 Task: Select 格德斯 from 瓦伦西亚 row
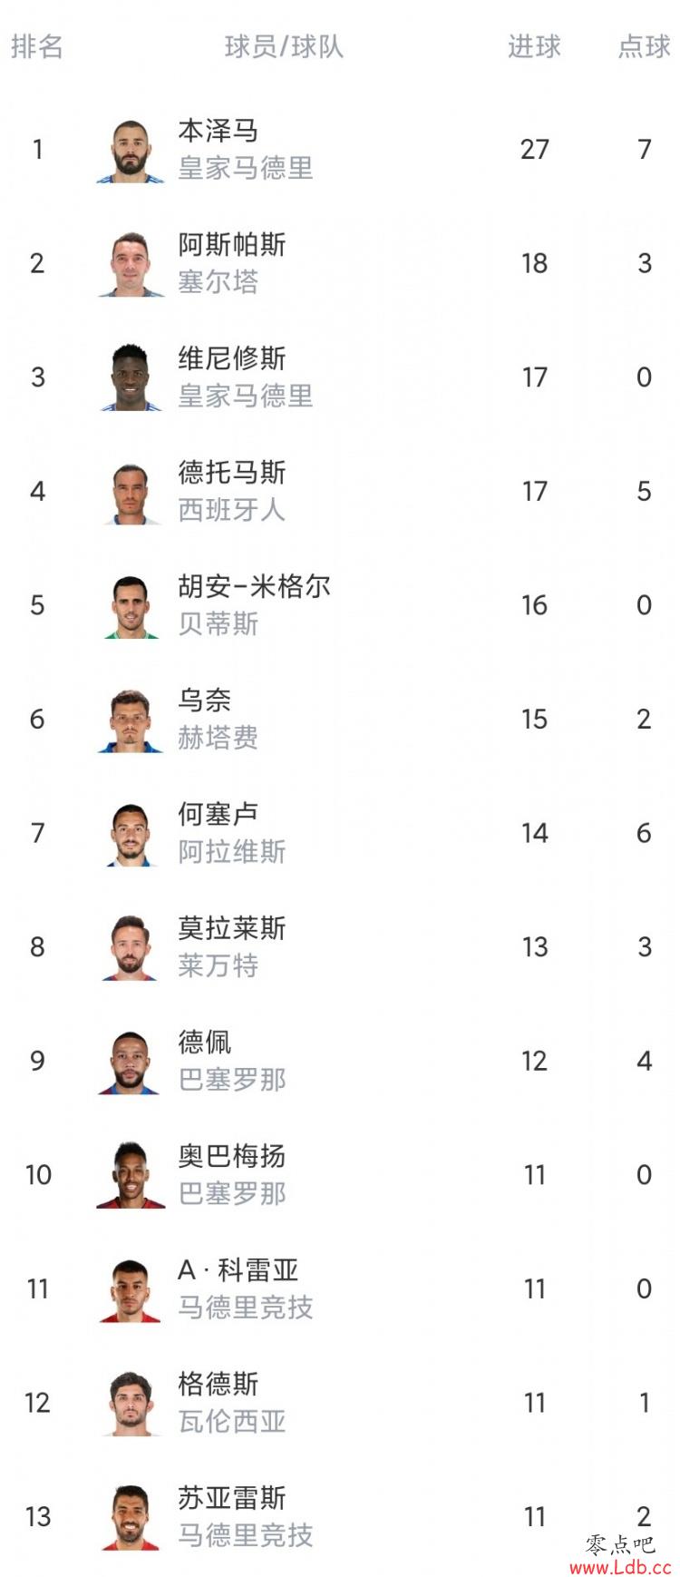(x=218, y=1384)
